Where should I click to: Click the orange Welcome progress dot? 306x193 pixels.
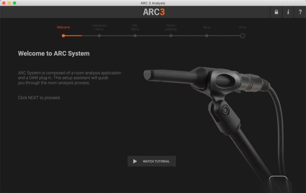[63, 35]
